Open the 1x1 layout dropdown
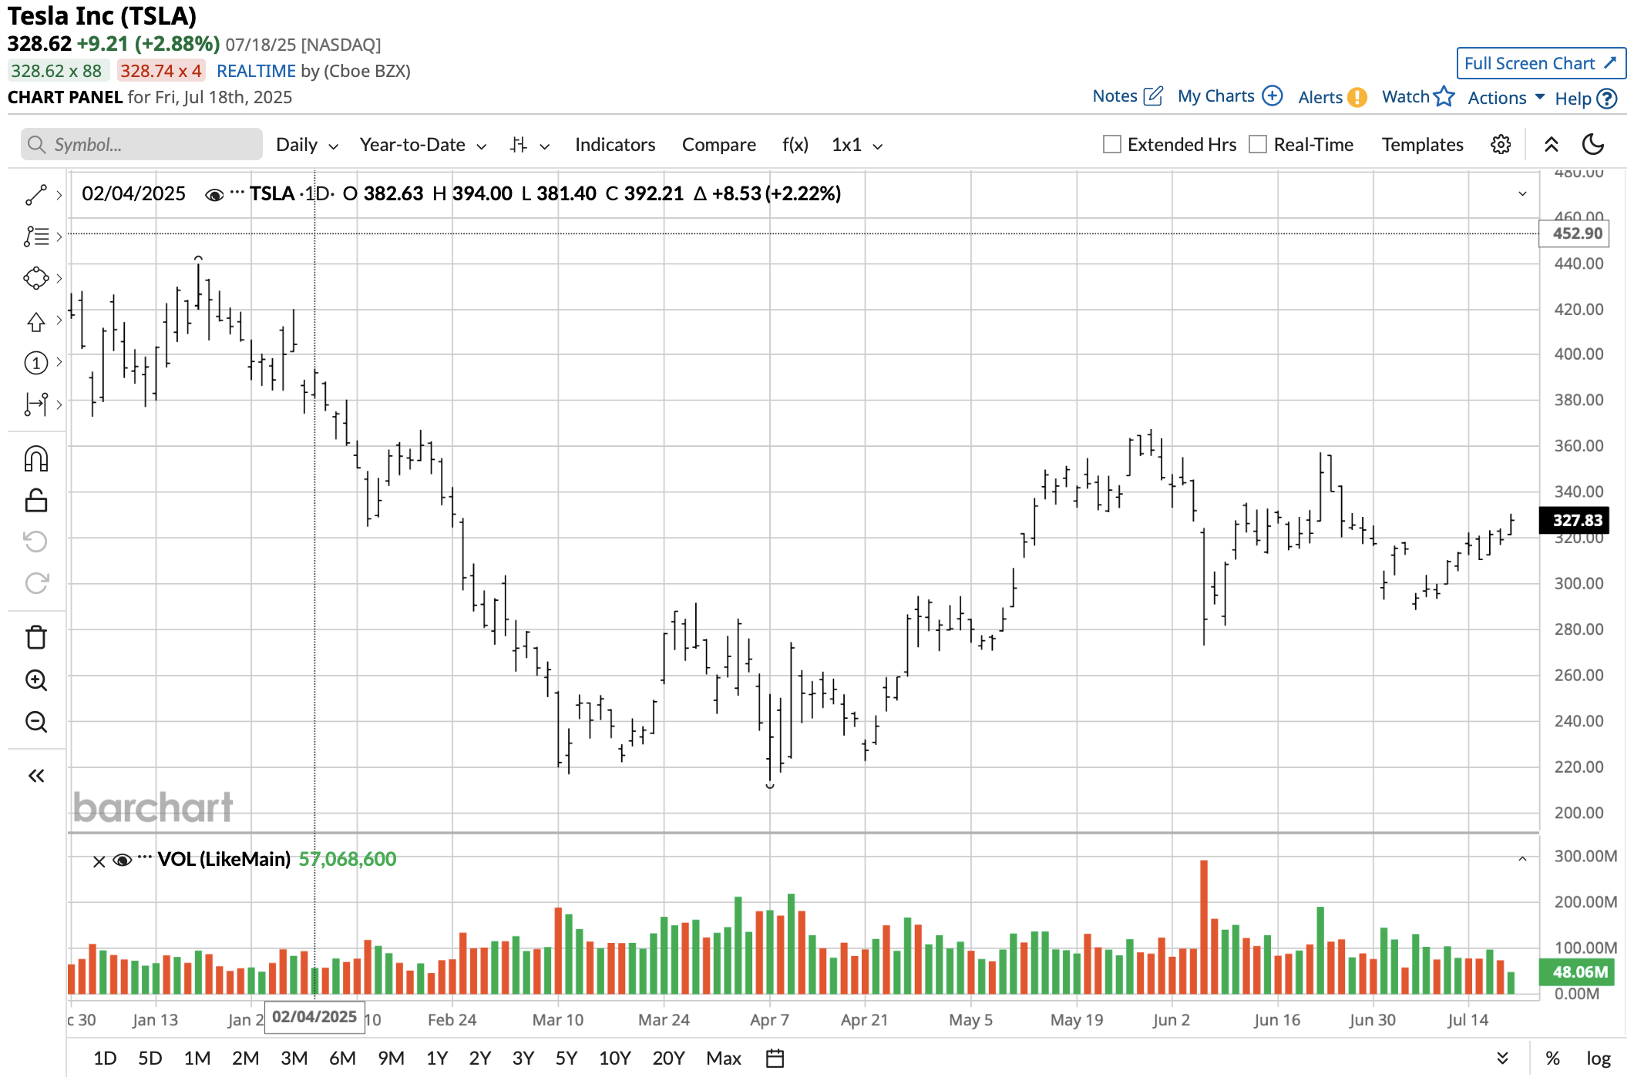This screenshot has height=1077, width=1634. 856,145
